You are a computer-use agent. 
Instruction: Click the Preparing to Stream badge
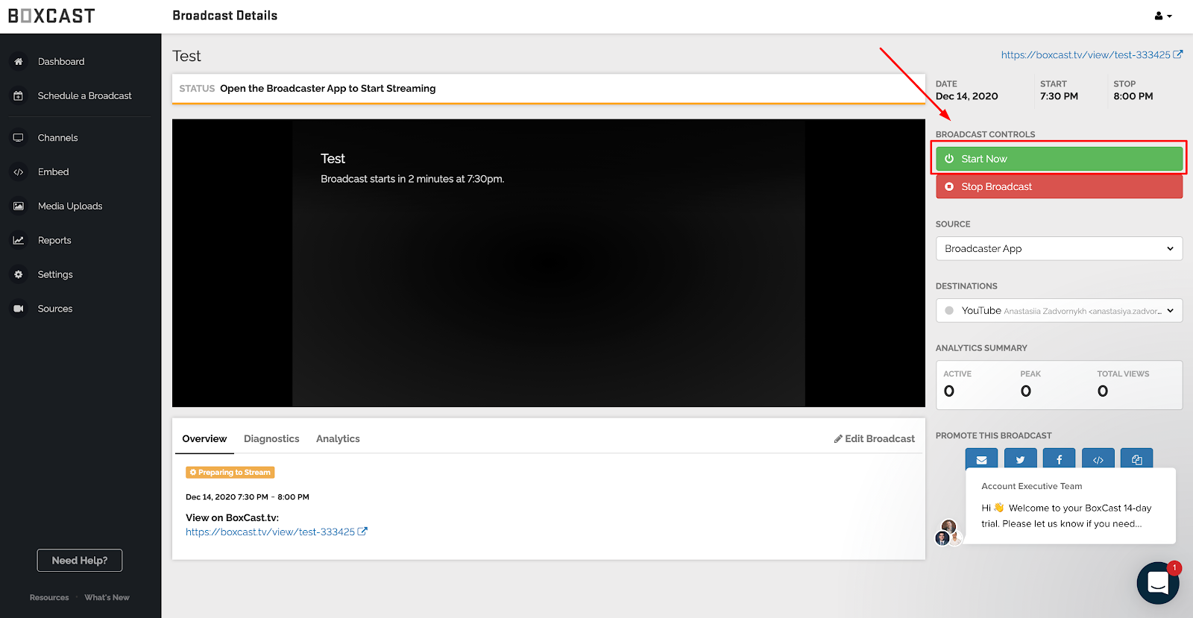(x=230, y=473)
